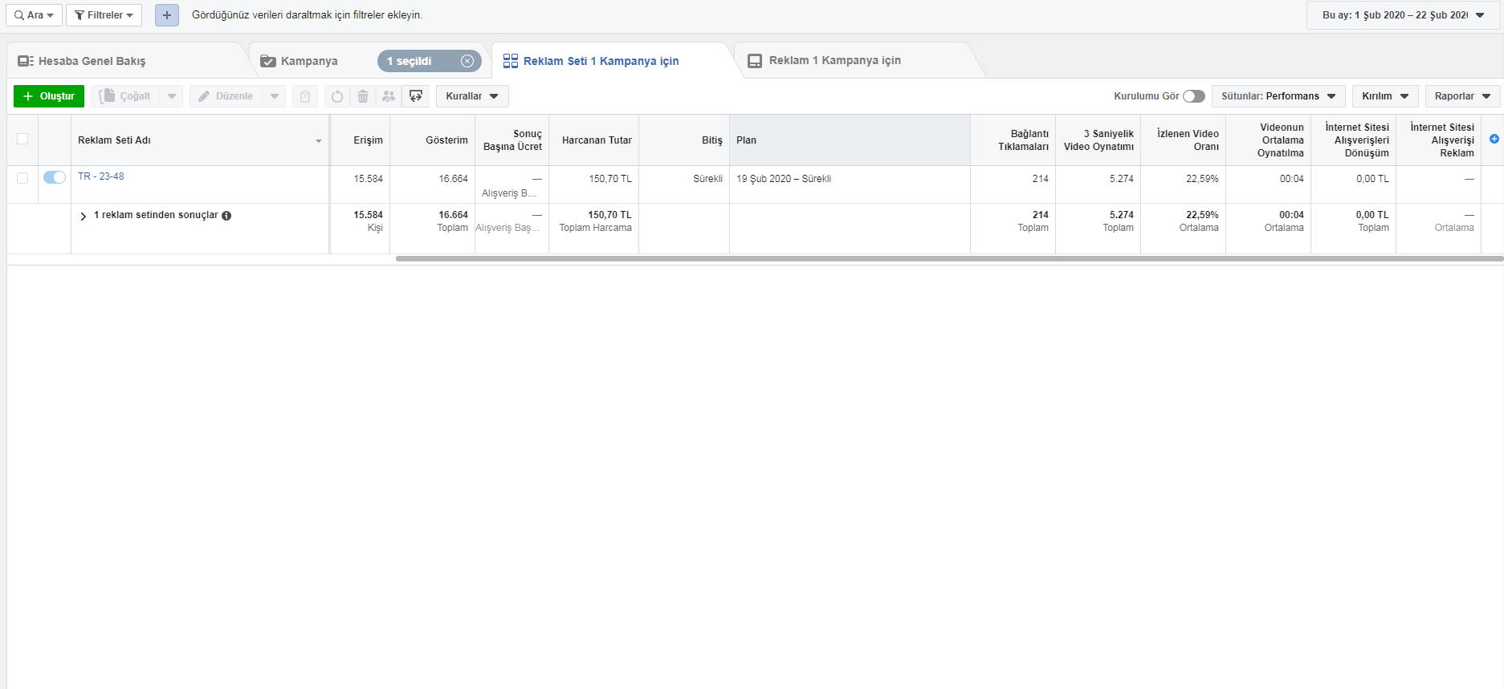
Task: Click the Çoğalt duplicate button
Action: [x=125, y=96]
